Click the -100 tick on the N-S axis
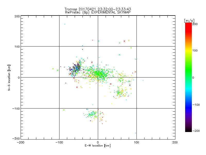The width and height of the screenshot is (206, 155). coord(16,109)
